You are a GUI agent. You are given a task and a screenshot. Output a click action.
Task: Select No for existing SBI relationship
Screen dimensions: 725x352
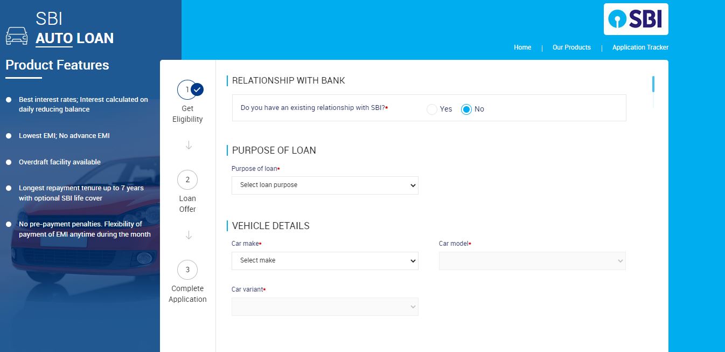point(466,109)
